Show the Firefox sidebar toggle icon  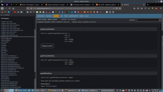(x=138, y=8)
